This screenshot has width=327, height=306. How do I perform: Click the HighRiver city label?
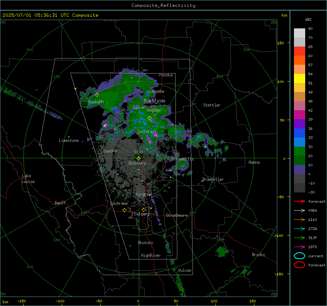[151, 255]
